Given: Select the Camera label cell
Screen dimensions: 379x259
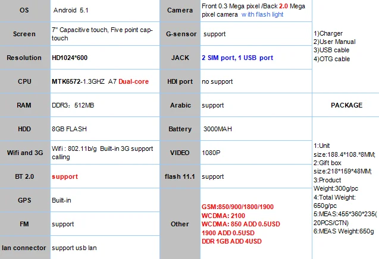Looking at the screenshot, I should tap(180, 10).
